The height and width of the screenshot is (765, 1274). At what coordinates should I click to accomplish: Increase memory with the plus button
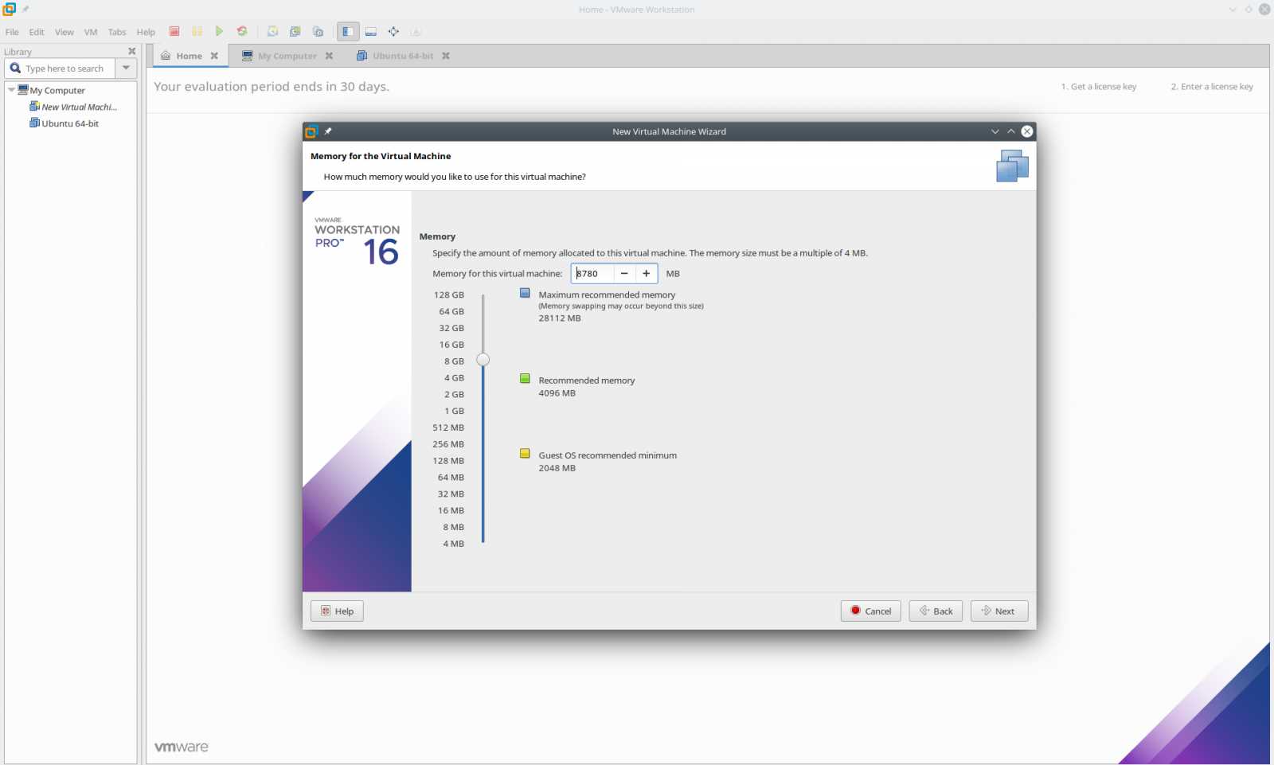tap(647, 273)
